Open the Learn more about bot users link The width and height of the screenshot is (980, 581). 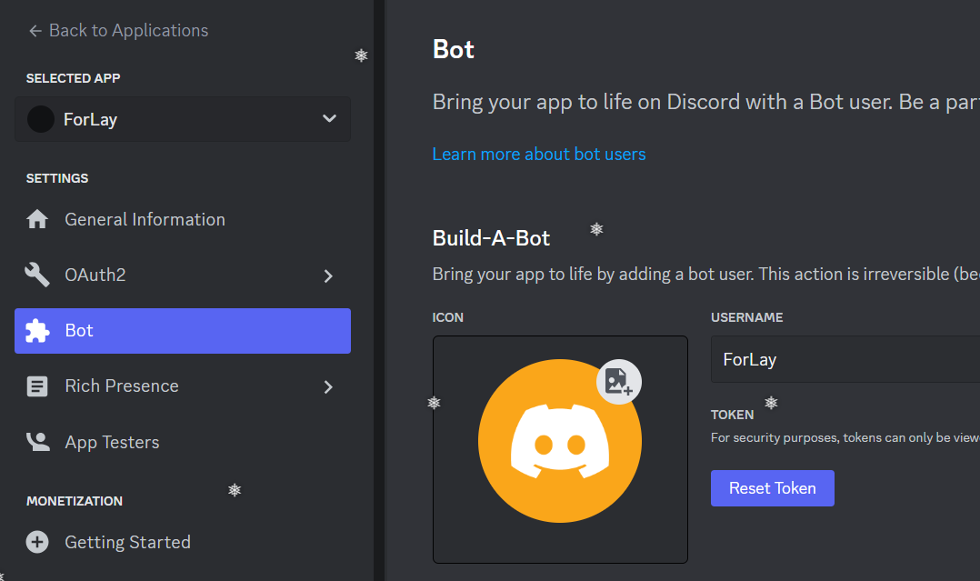538,153
